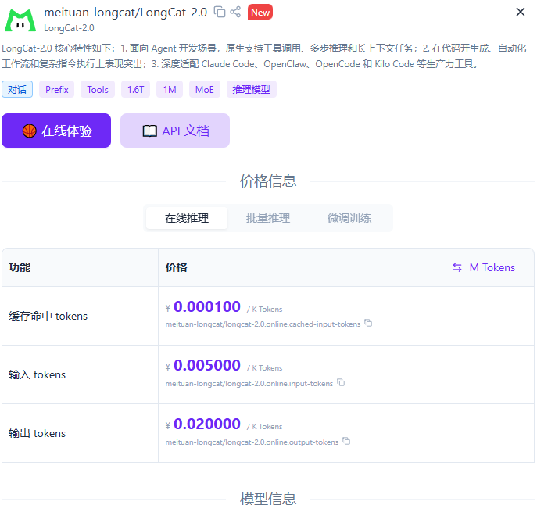This screenshot has width=537, height=505.
Task: Select the Prefix tag
Action: coord(56,89)
